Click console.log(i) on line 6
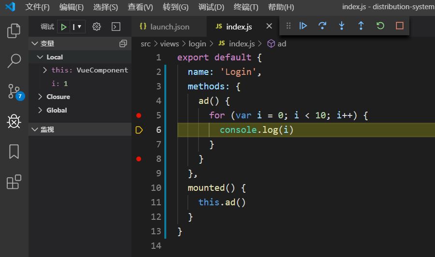435x257 pixels. tap(257, 130)
